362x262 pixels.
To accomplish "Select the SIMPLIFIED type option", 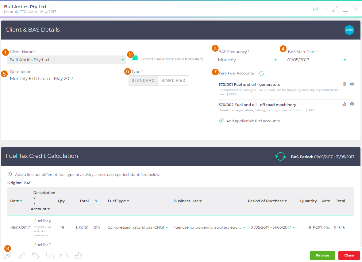I will pyautogui.click(x=173, y=81).
